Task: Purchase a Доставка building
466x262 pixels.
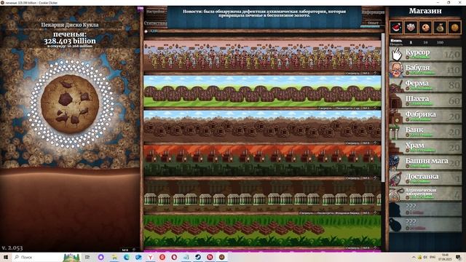Action: [x=425, y=178]
